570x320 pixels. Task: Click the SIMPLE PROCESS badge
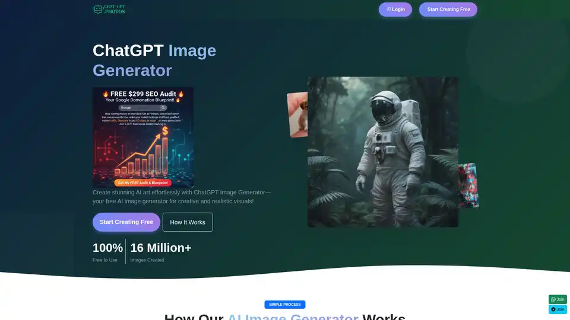pyautogui.click(x=285, y=305)
